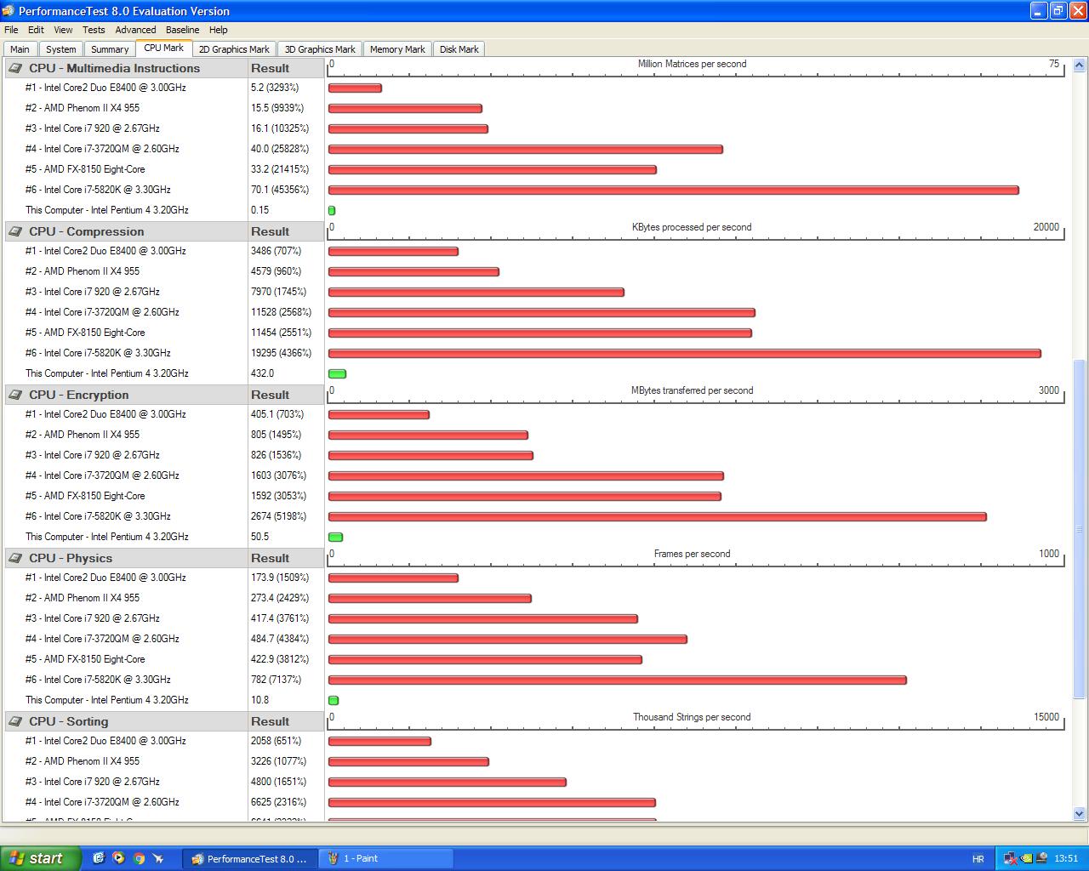The width and height of the screenshot is (1089, 871).
Task: Open the Help menu
Action: [219, 30]
